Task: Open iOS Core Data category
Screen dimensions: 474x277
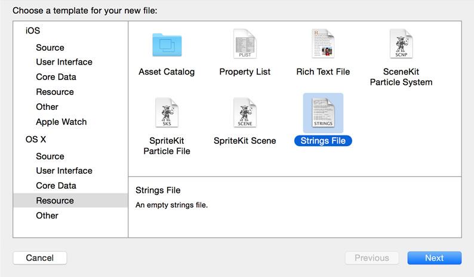Action: pyautogui.click(x=56, y=77)
